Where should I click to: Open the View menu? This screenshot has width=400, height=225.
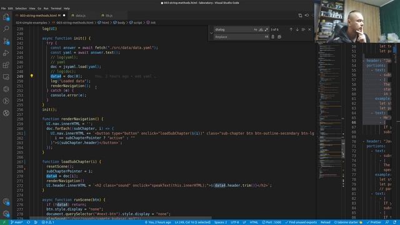[x=32, y=8]
